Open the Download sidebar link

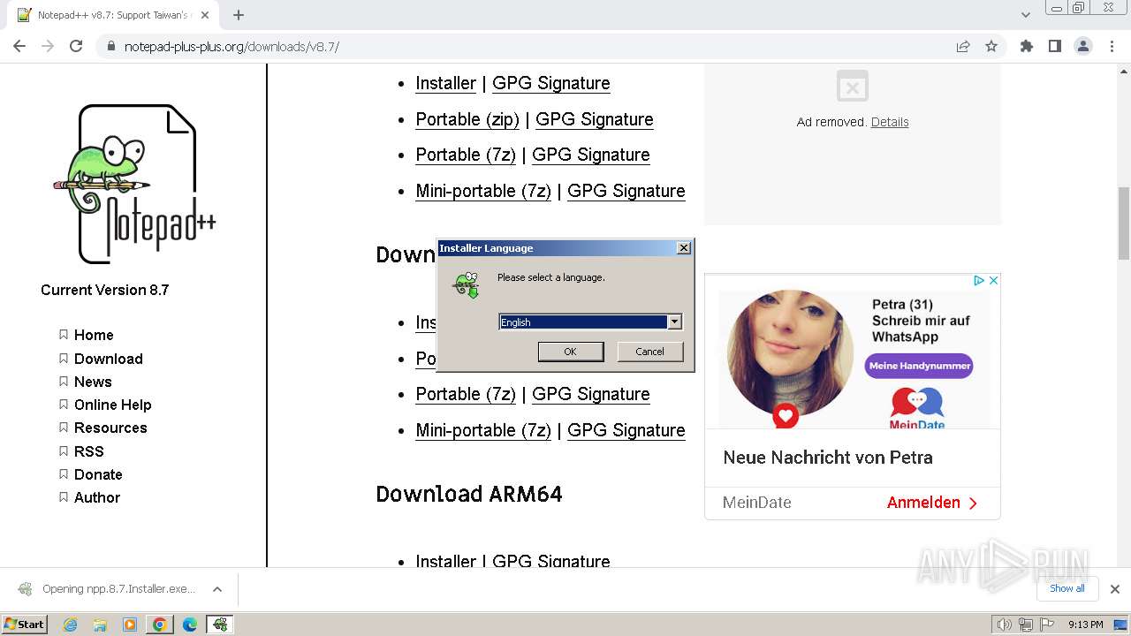[109, 359]
